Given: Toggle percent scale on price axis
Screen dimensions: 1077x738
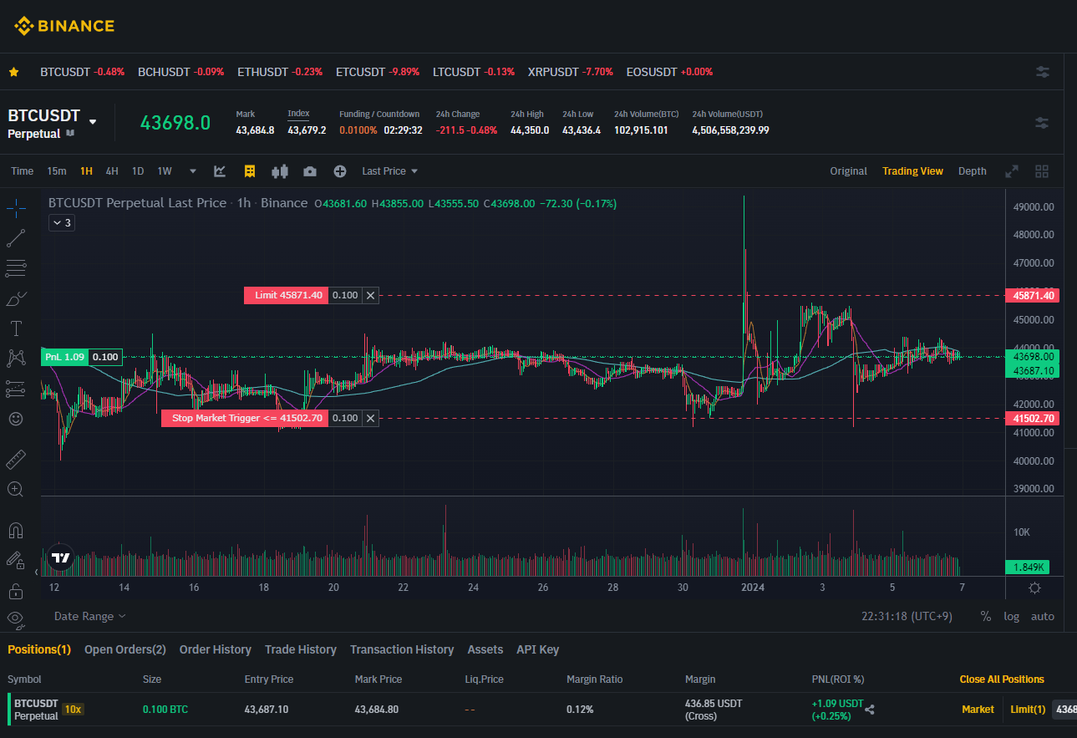Looking at the screenshot, I should [x=986, y=616].
